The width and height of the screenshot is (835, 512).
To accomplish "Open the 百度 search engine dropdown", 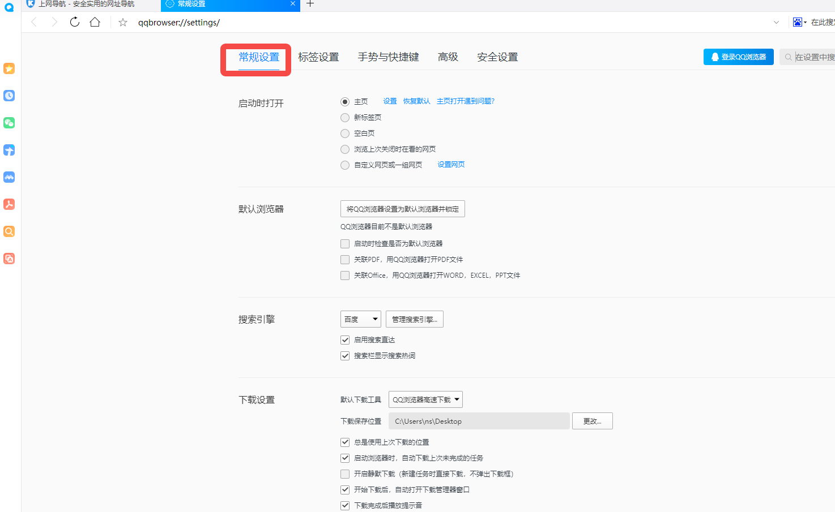I will pyautogui.click(x=361, y=319).
